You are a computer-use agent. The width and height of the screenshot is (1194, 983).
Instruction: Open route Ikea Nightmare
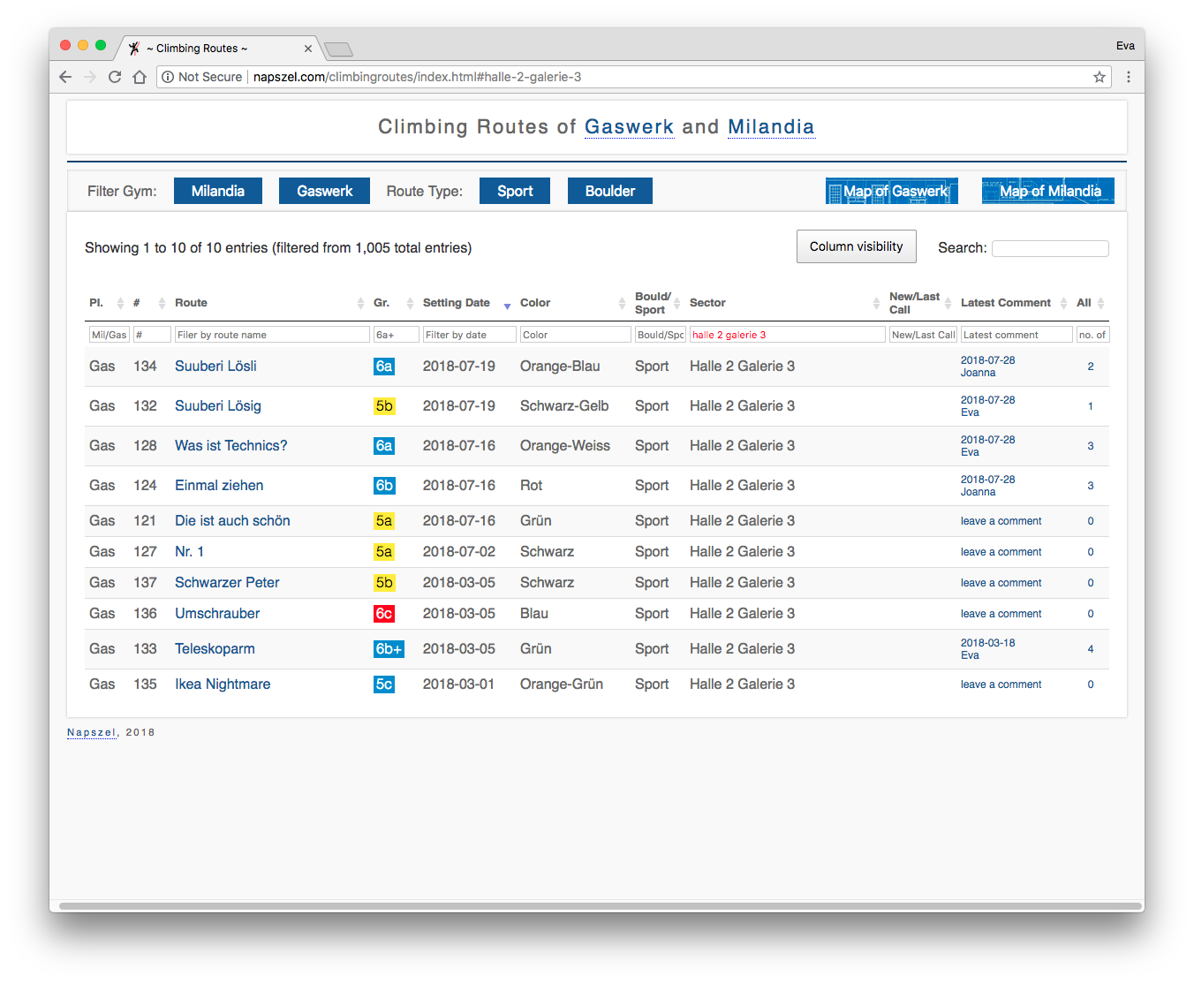click(x=223, y=684)
